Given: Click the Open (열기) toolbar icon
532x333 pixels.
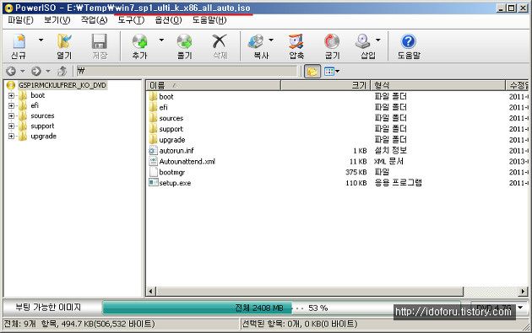Looking at the screenshot, I should [64, 42].
